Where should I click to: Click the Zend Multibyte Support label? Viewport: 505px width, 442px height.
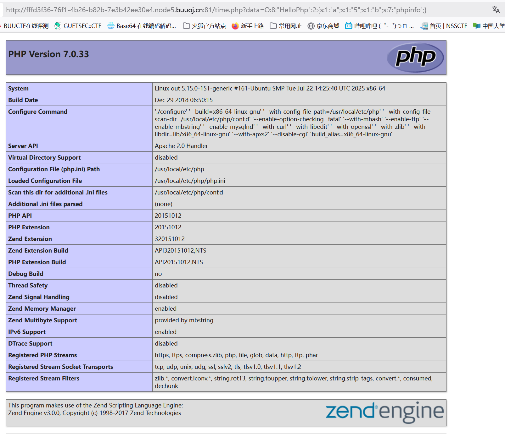pos(42,320)
